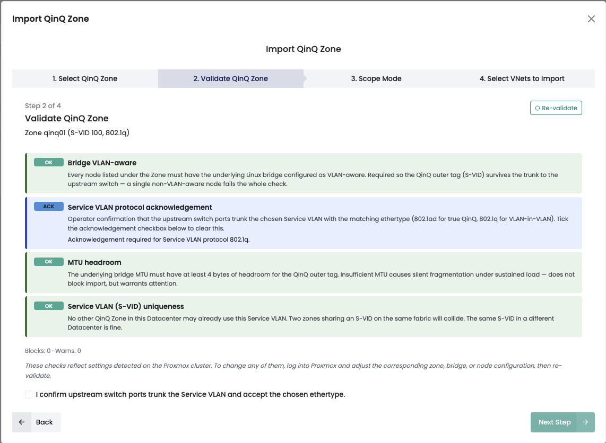The width and height of the screenshot is (606, 443).
Task: Click the 'Validate QinQ Zone' section heading
Action: point(66,119)
